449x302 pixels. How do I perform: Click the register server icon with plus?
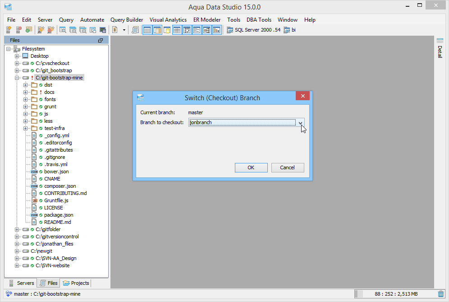[x=9, y=30]
